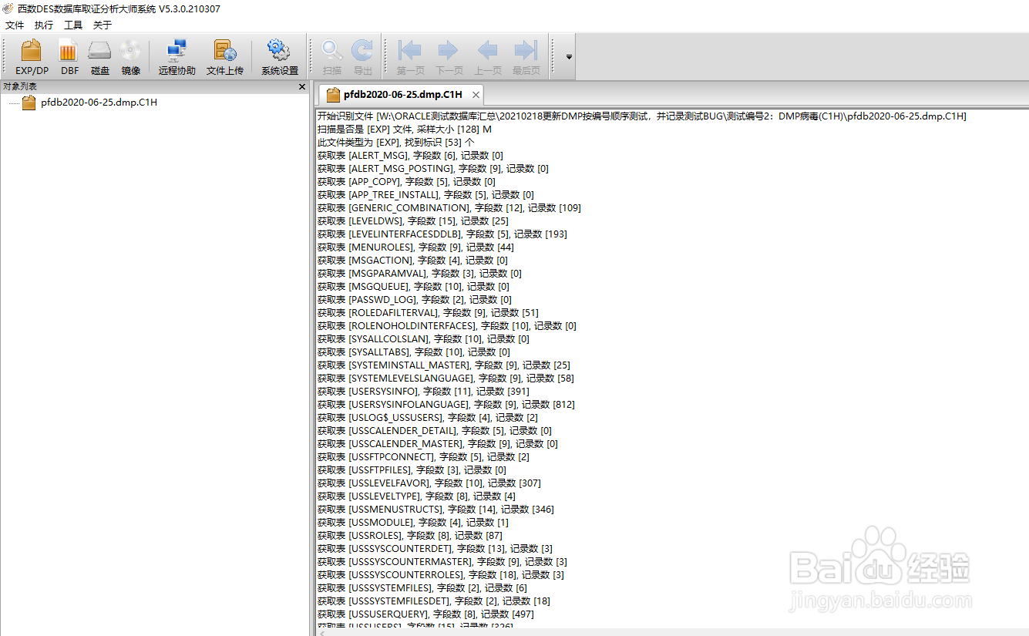Click the log line for USSFTPFILES
This screenshot has width=1029, height=636.
(412, 470)
